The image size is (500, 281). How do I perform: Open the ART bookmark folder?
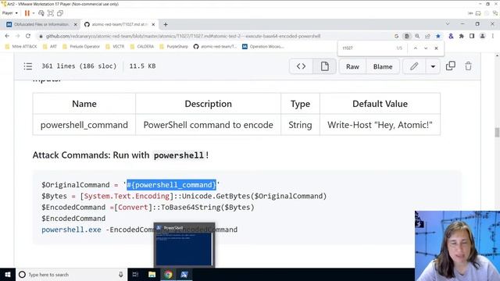tap(50, 47)
